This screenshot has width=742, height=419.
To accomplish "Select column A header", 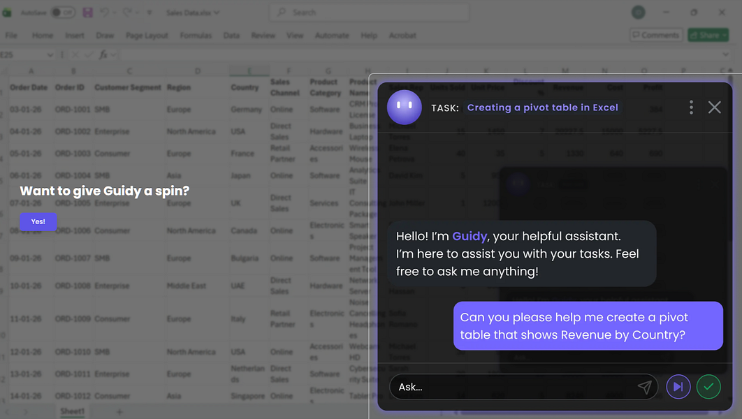I will coord(31,71).
